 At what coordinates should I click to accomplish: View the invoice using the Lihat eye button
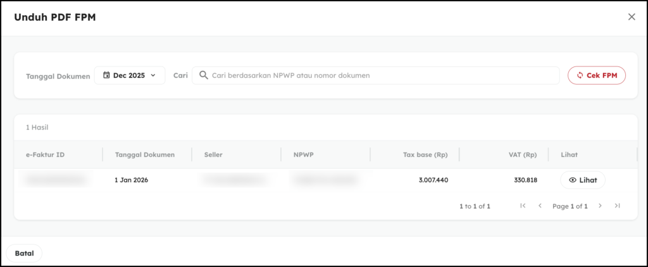pyautogui.click(x=582, y=180)
